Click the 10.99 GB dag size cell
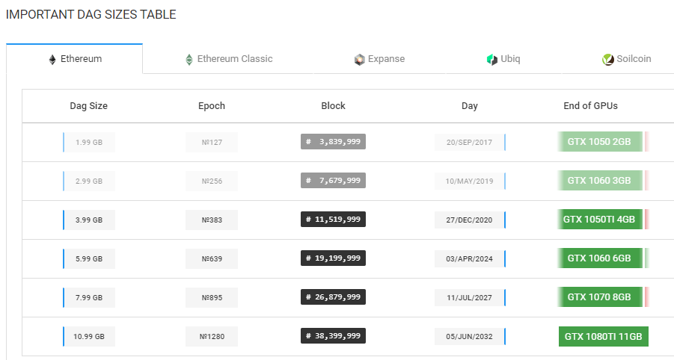Viewport: 674px width, 360px height. point(89,336)
